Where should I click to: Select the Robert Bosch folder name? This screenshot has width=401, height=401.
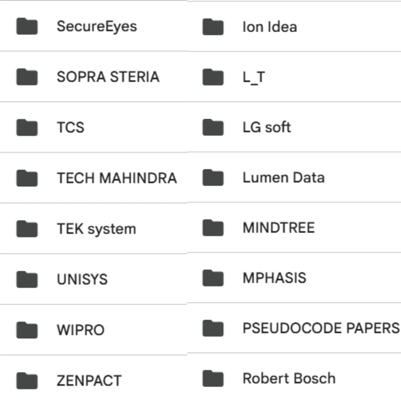pos(289,379)
